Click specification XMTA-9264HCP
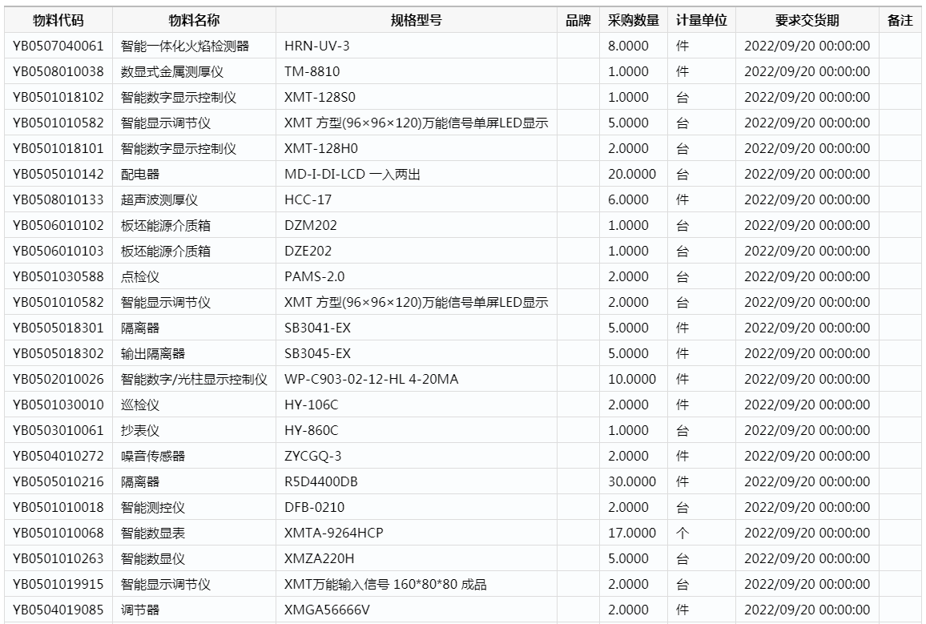The image size is (926, 624). (x=334, y=533)
